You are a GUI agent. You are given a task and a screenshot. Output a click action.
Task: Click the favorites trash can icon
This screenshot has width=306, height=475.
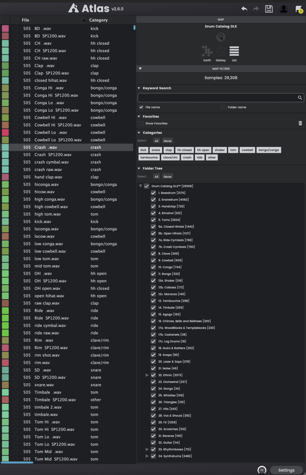(300, 123)
